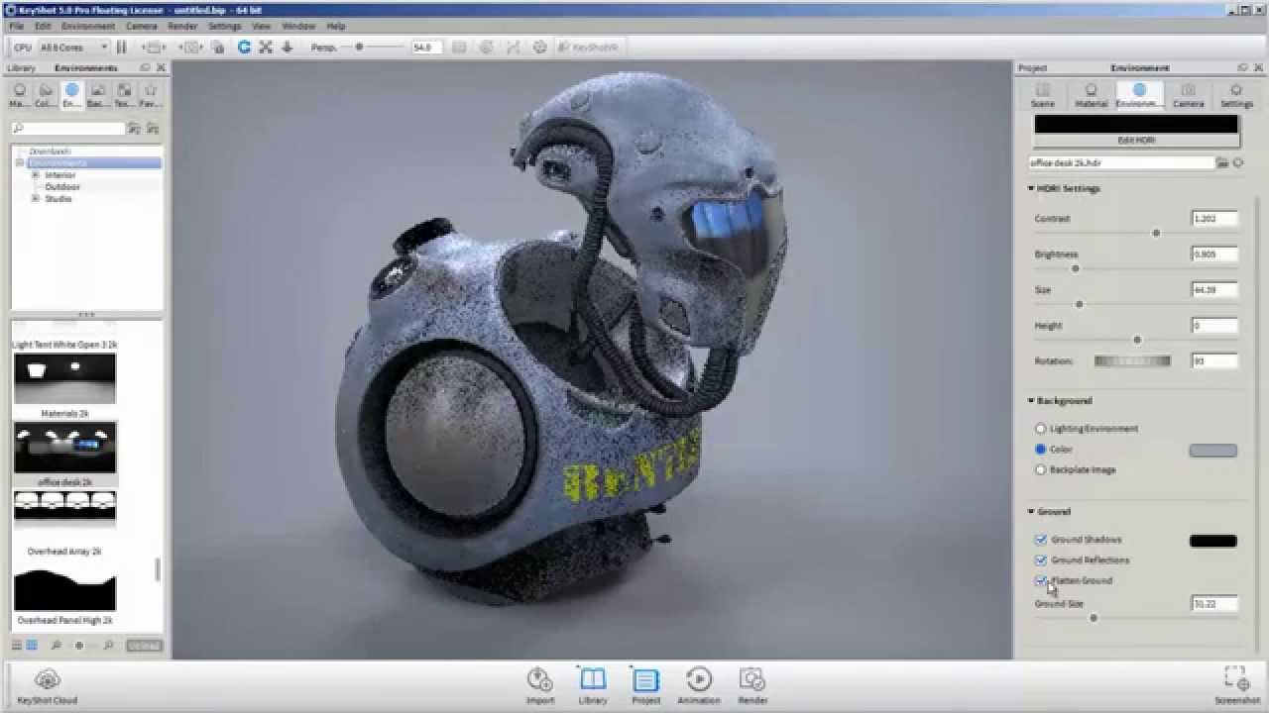Viewport: 1269px width, 713px height.
Task: Switch library thumbnails to list view
Action: 17,645
